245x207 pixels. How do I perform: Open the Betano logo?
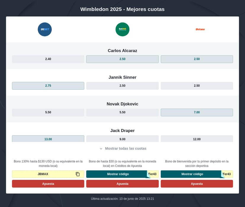pos(200,29)
